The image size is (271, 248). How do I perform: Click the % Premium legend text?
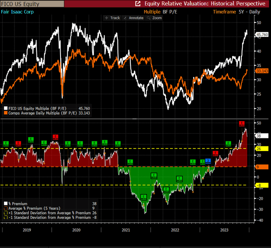[18, 204]
